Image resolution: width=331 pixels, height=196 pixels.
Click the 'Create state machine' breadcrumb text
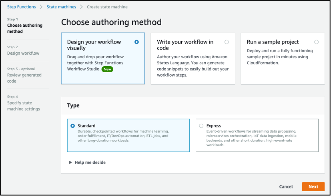[107, 7]
